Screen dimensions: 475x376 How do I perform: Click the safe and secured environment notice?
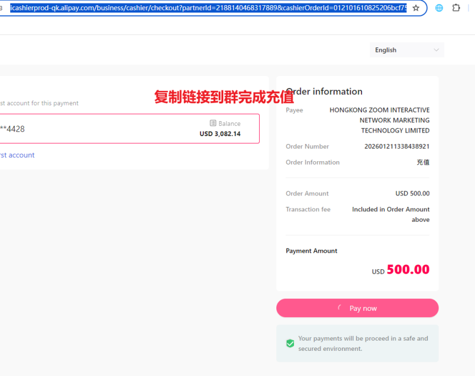coord(357,343)
